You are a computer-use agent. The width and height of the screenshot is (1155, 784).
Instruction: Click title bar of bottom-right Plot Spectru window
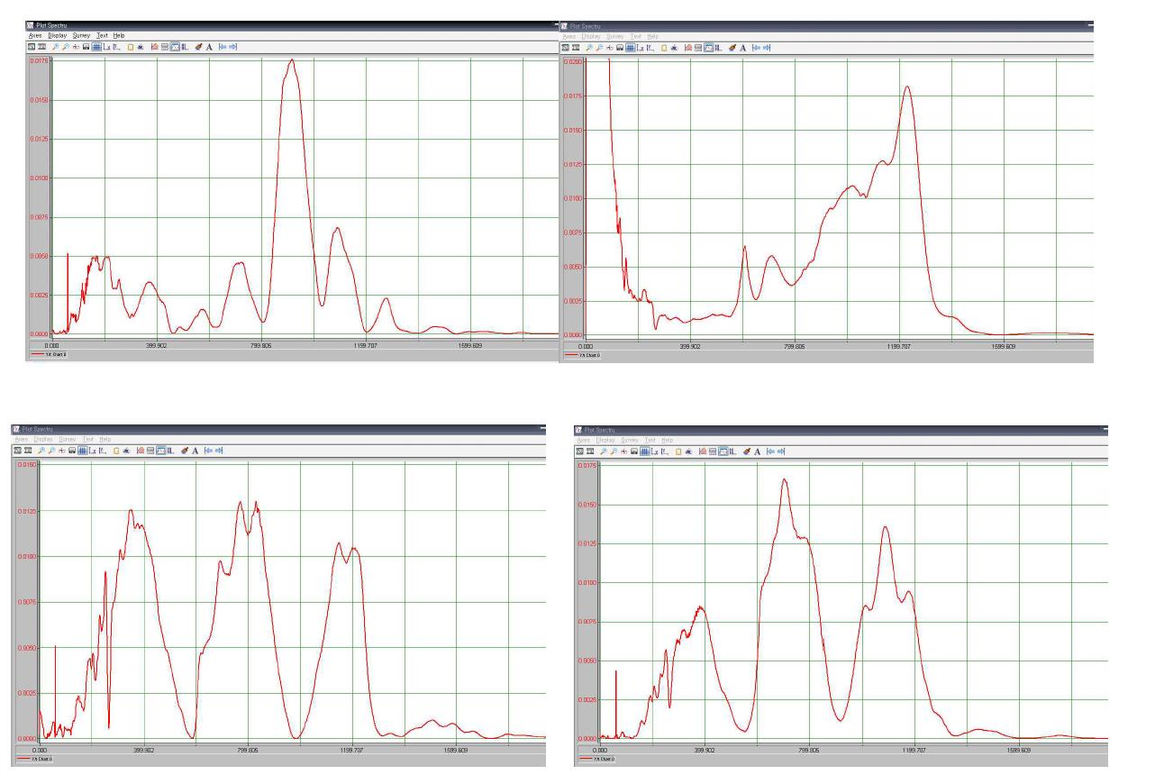coord(842,430)
